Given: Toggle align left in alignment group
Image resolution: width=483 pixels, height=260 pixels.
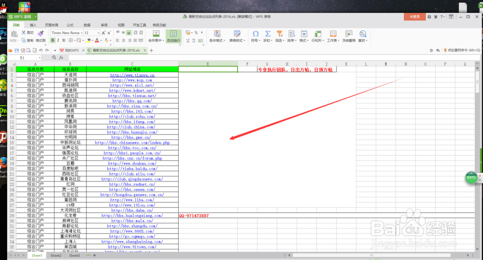Looking at the screenshot, I should click(x=117, y=41).
